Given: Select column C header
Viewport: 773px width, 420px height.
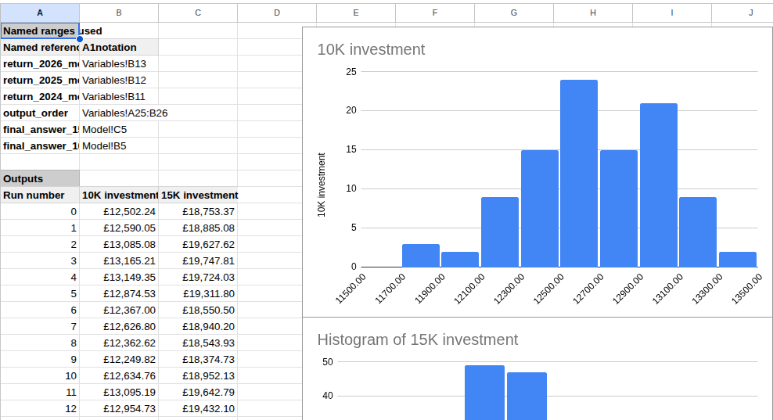Looking at the screenshot, I should (x=198, y=13).
